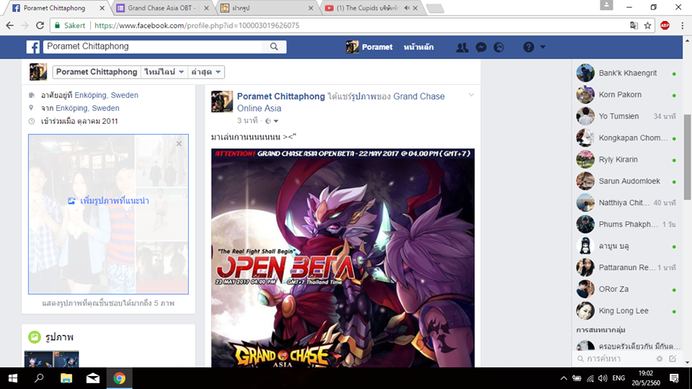Viewport: 692px width, 389px height.
Task: Open Chrome menu three dots
Action: pyautogui.click(x=683, y=26)
